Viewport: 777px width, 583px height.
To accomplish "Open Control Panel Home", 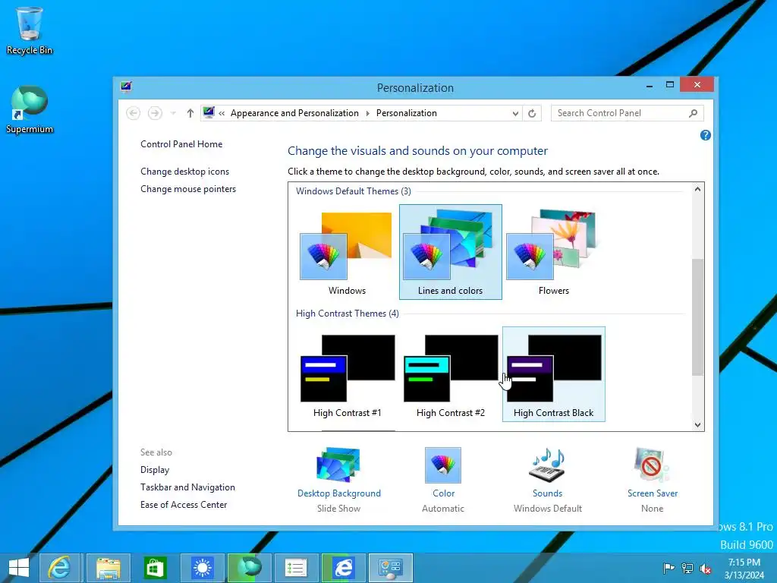I will 181,143.
